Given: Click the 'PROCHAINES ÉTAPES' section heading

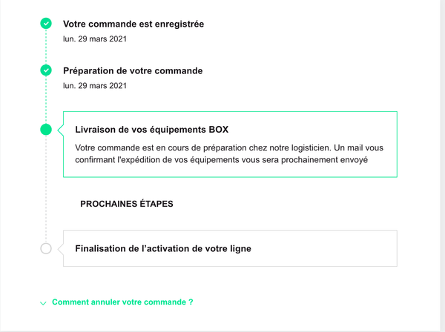Looking at the screenshot, I should click(127, 204).
